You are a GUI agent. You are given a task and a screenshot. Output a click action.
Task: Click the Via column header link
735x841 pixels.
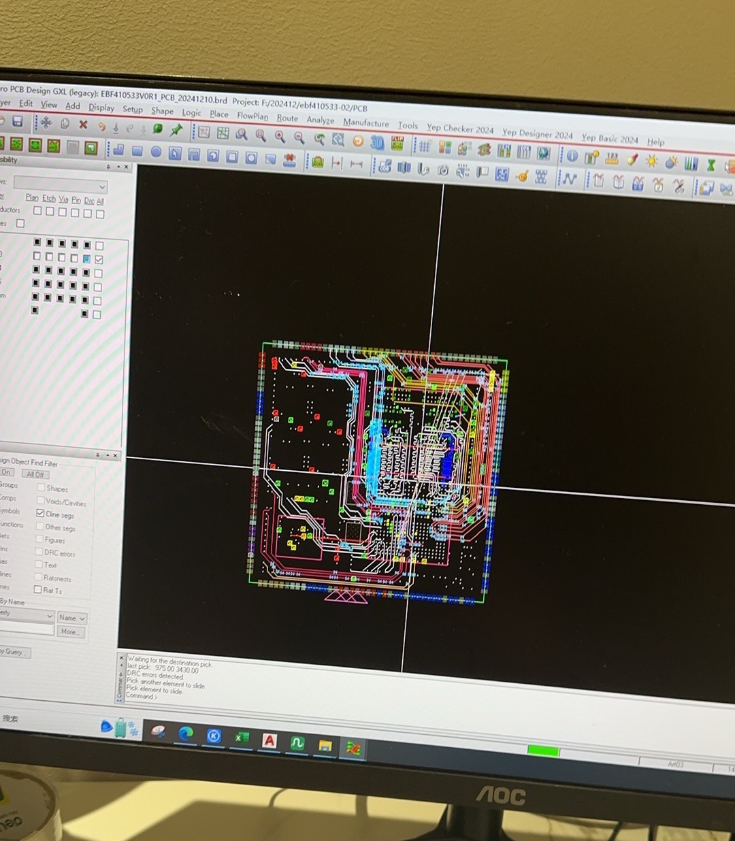pyautogui.click(x=63, y=199)
